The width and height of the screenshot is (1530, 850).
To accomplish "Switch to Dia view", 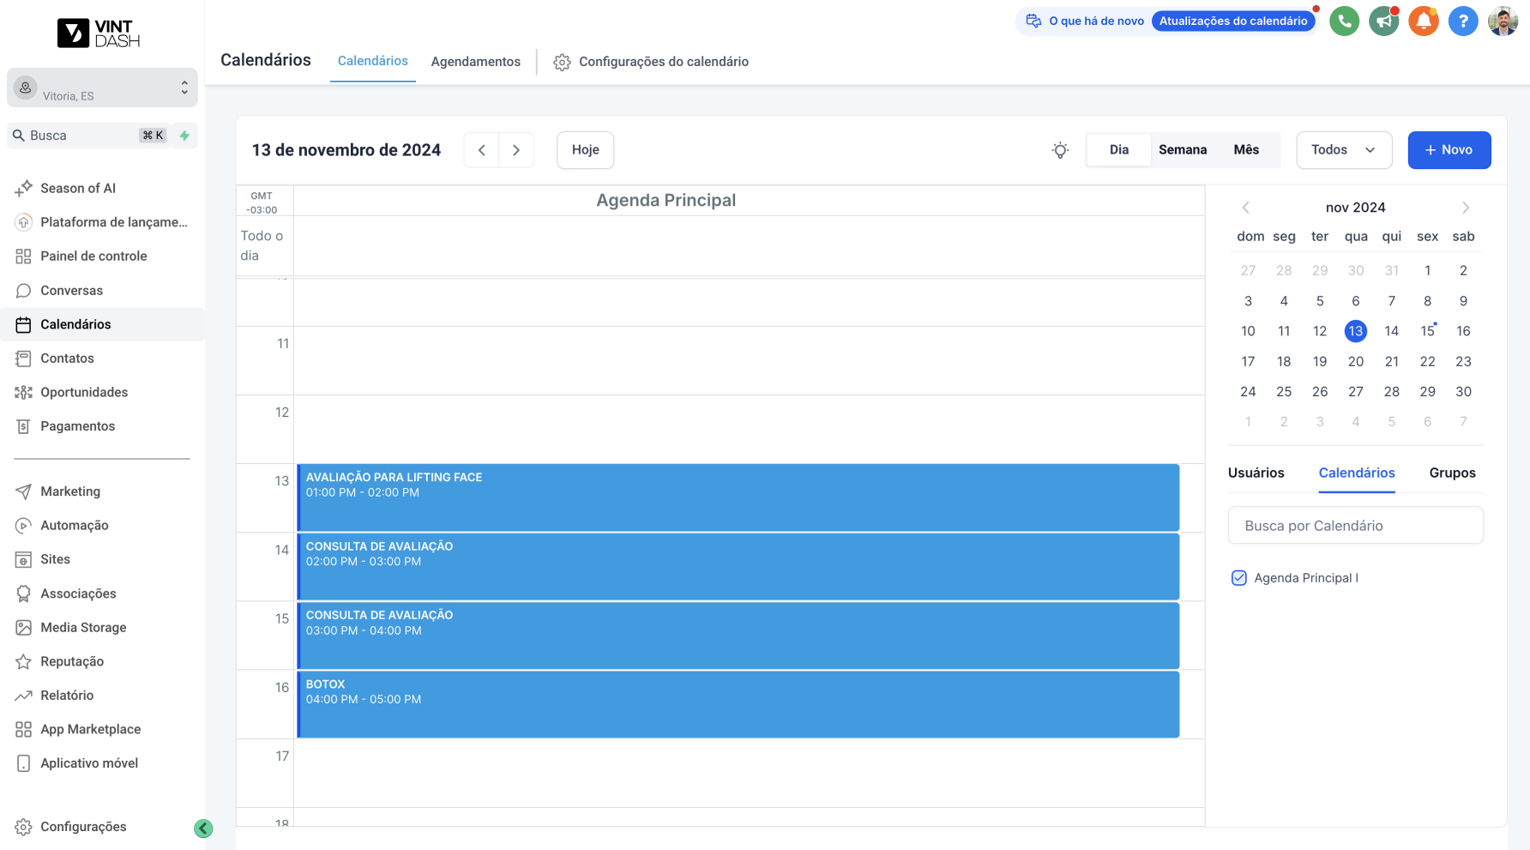I will [x=1118, y=150].
